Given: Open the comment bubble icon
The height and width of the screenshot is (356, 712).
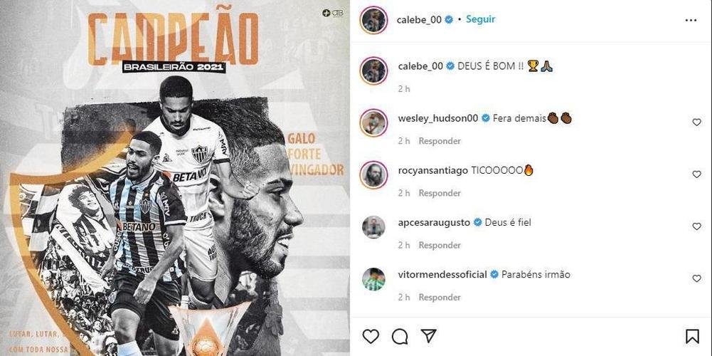Looking at the screenshot, I should (x=400, y=337).
